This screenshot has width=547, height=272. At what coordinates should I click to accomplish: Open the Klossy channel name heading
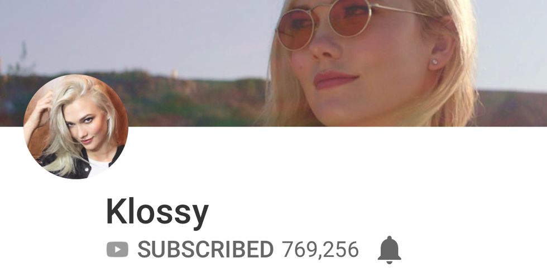(x=157, y=211)
